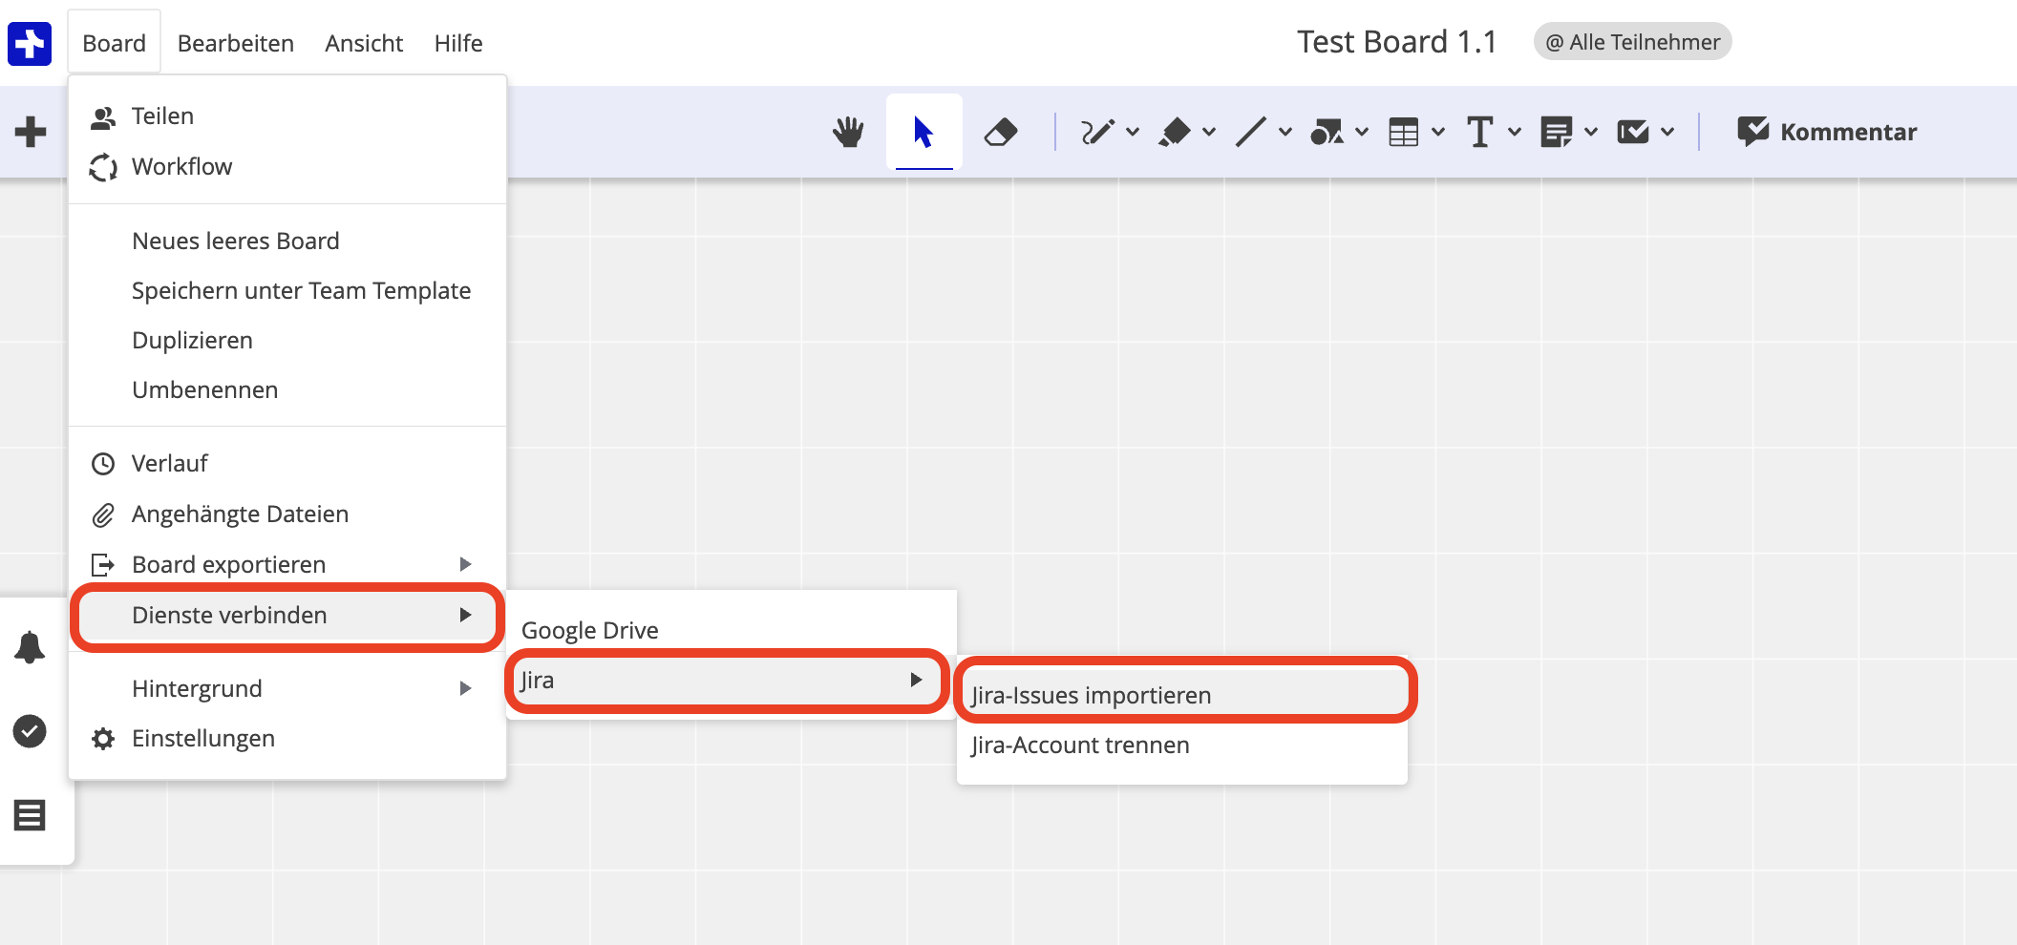2017x945 pixels.
Task: Click the plus add button in toolbar
Action: pos(31,132)
